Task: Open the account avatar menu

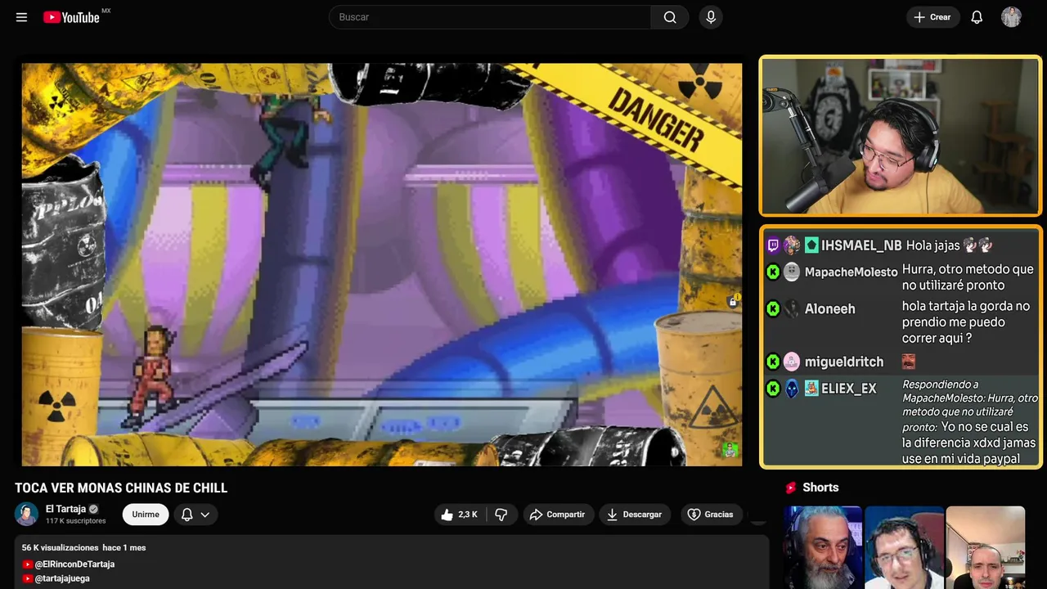Action: click(1011, 17)
